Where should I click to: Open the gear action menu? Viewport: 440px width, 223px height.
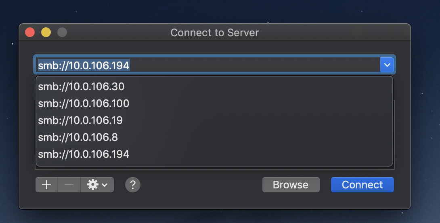[x=97, y=185]
